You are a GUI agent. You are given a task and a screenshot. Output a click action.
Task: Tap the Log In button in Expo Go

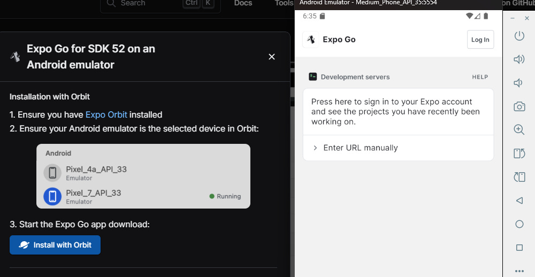coord(480,40)
